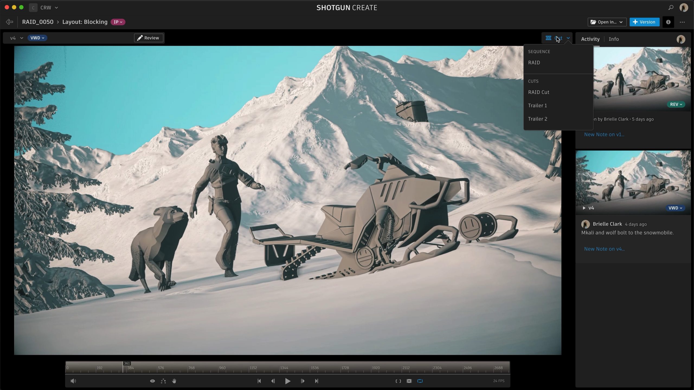Toggle the eye visibility icon

pos(152,381)
